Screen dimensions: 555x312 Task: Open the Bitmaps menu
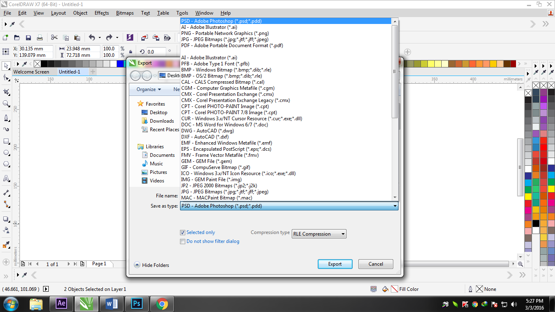tap(125, 13)
